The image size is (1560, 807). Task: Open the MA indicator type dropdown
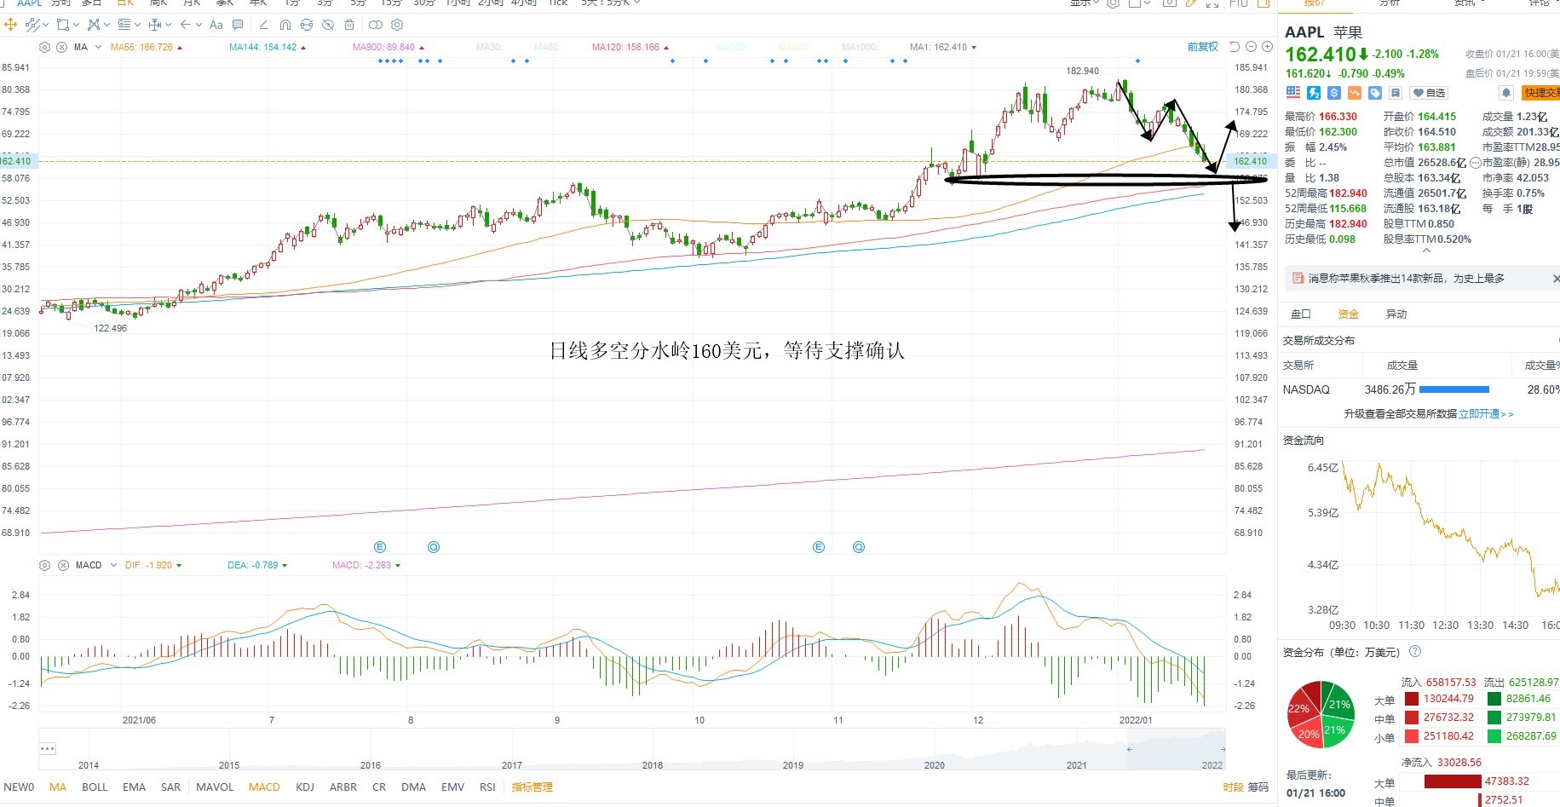click(x=98, y=47)
